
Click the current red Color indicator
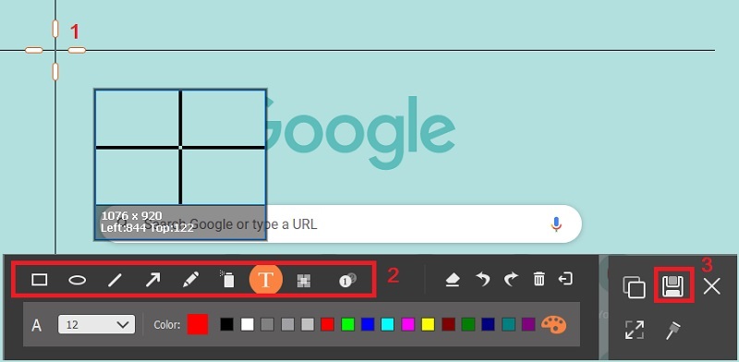198,324
